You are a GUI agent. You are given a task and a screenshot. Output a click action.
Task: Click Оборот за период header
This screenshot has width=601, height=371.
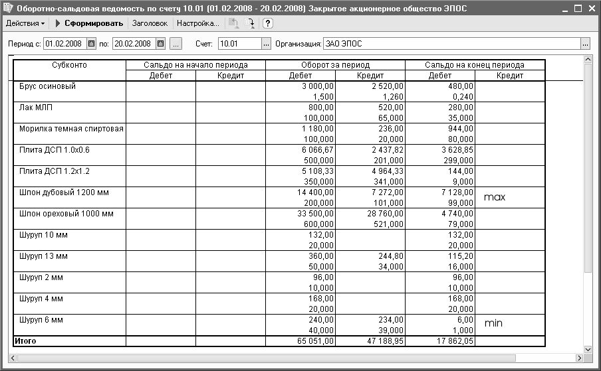pyautogui.click(x=335, y=65)
